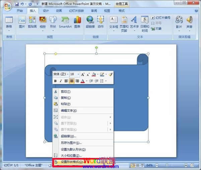This screenshot has width=201, height=170.
Task: Select 编辑文字 (Edit Text) menu item
Action: click(x=83, y=111)
